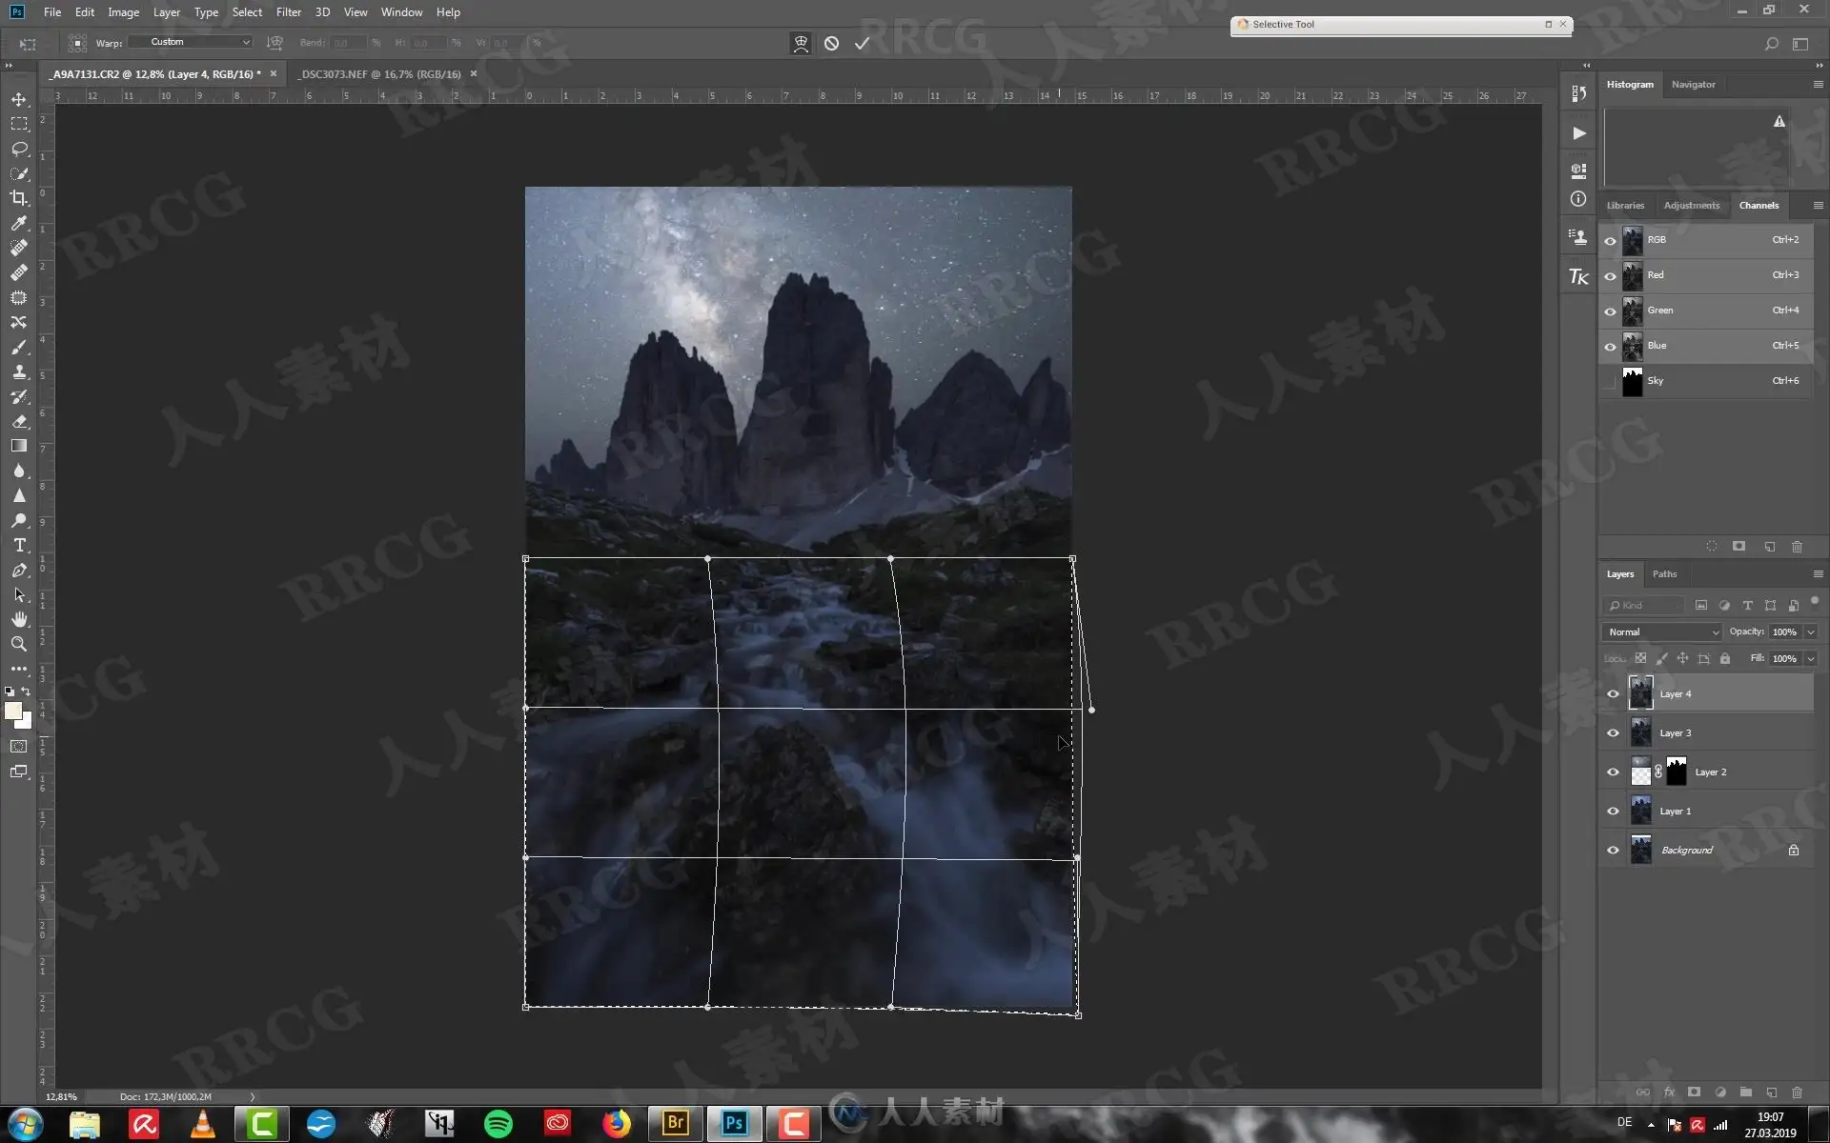
Task: Select the Lasso tool
Action: pyautogui.click(x=19, y=149)
